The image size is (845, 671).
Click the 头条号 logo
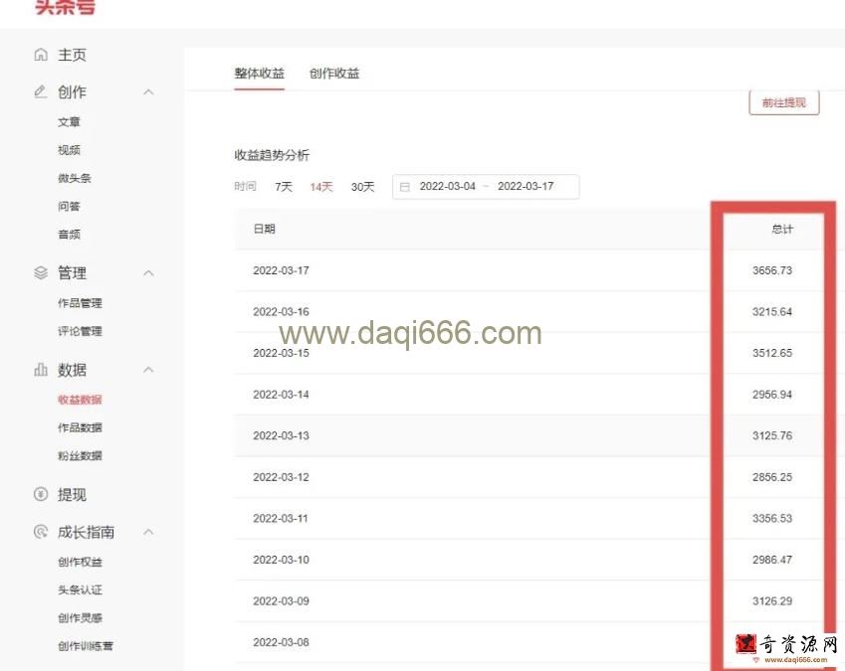pos(66,7)
